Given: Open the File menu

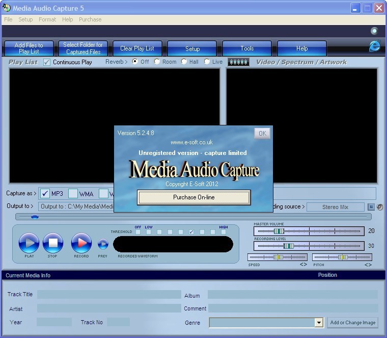Looking at the screenshot, I should [x=8, y=19].
